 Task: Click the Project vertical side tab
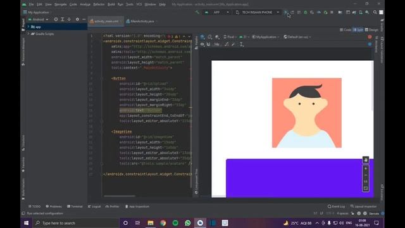coord(23,25)
